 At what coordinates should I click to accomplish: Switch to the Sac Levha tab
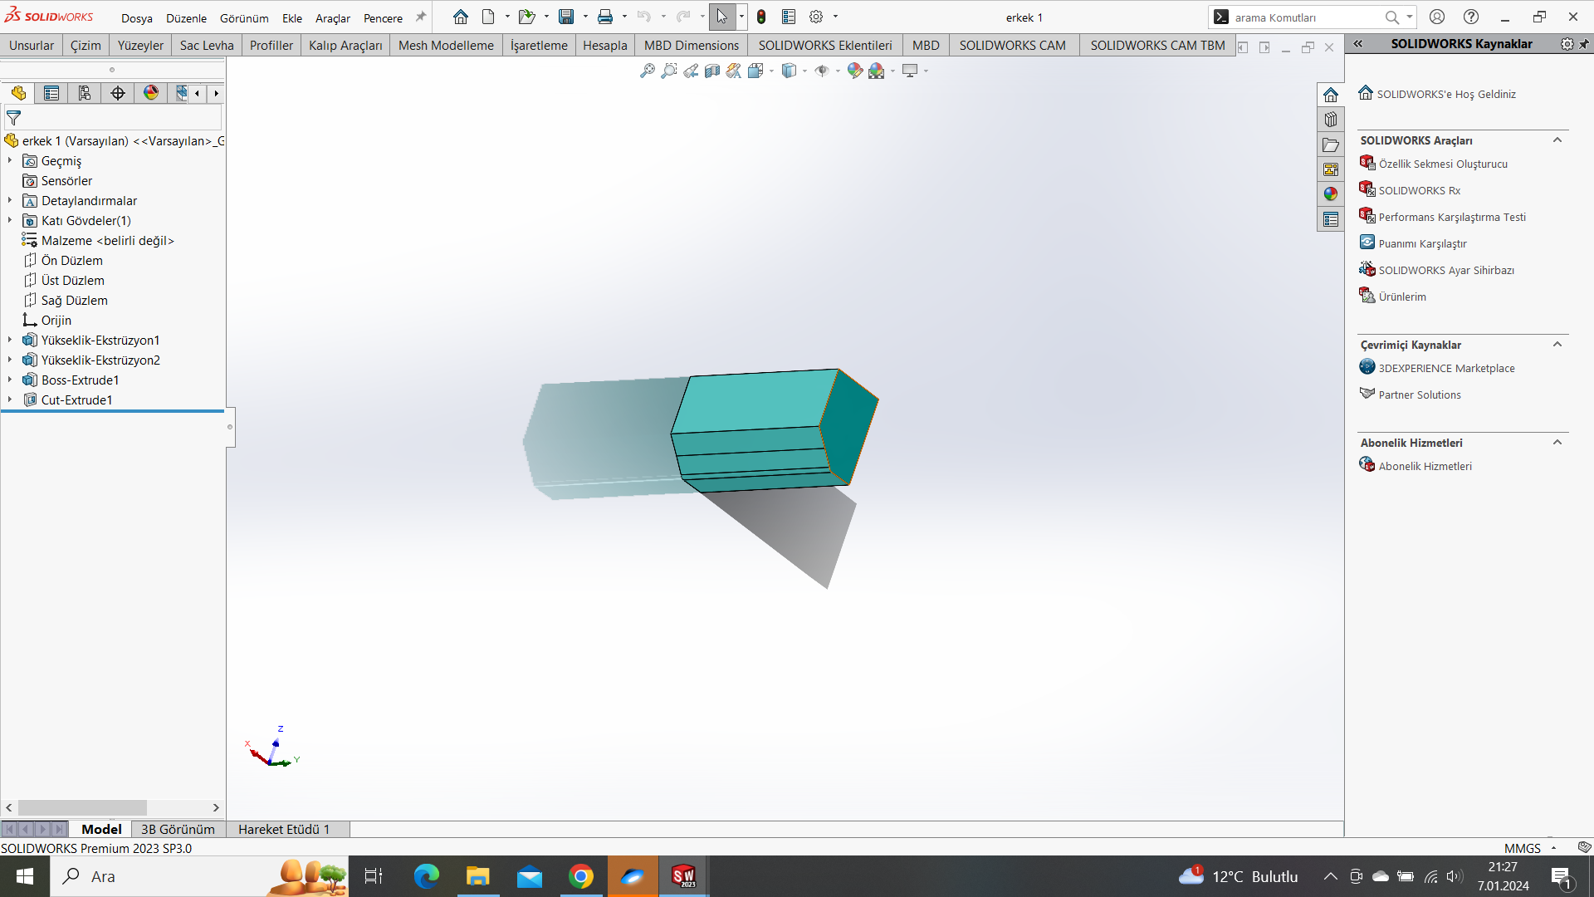(x=207, y=45)
